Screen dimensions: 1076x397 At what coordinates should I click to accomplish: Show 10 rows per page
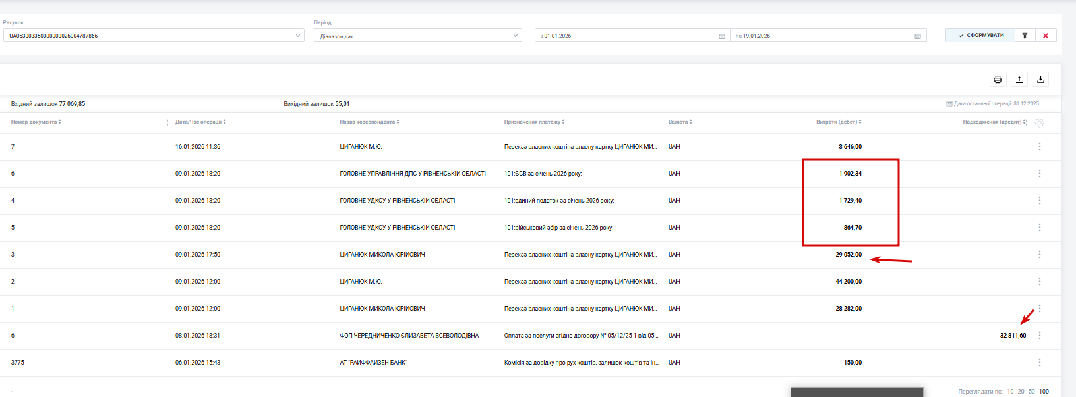pos(1010,392)
